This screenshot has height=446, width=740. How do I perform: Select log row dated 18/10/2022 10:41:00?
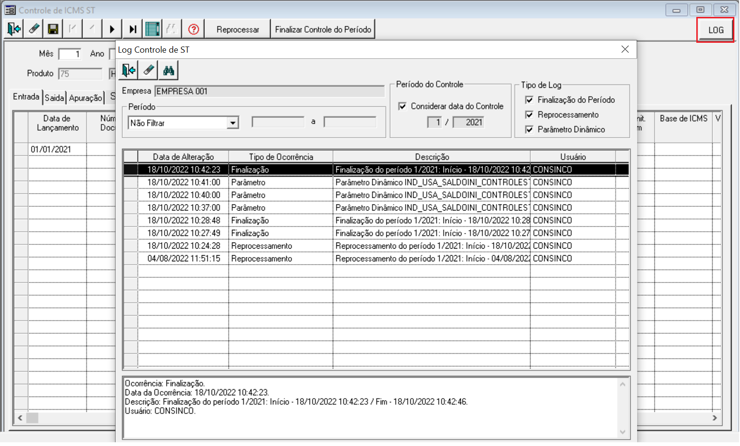(376, 182)
